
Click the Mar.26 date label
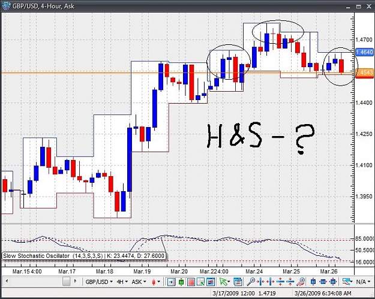click(329, 271)
